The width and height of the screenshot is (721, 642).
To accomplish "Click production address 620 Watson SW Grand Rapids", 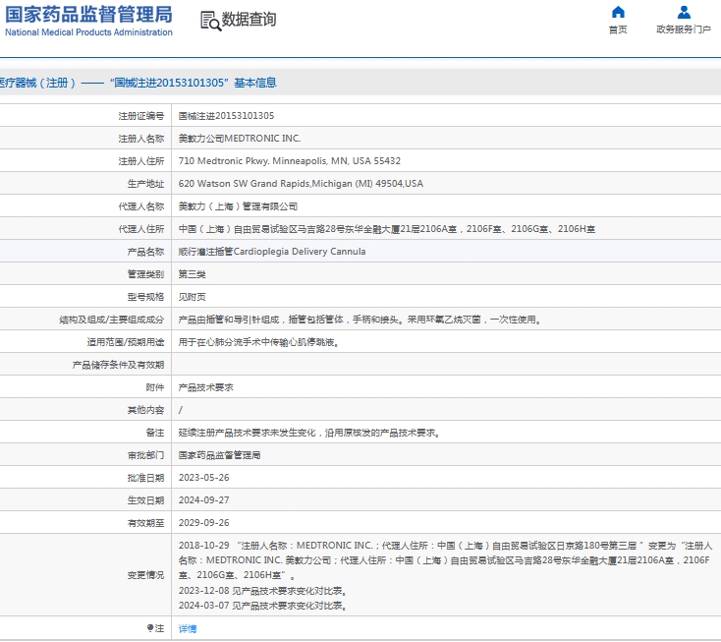I will (301, 184).
